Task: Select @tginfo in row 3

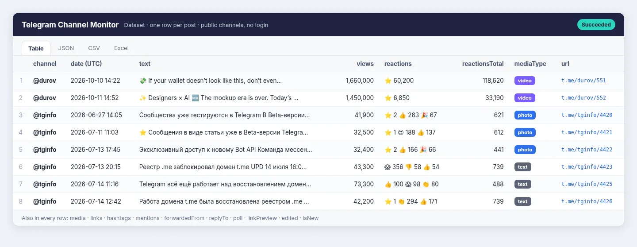Action: point(45,115)
